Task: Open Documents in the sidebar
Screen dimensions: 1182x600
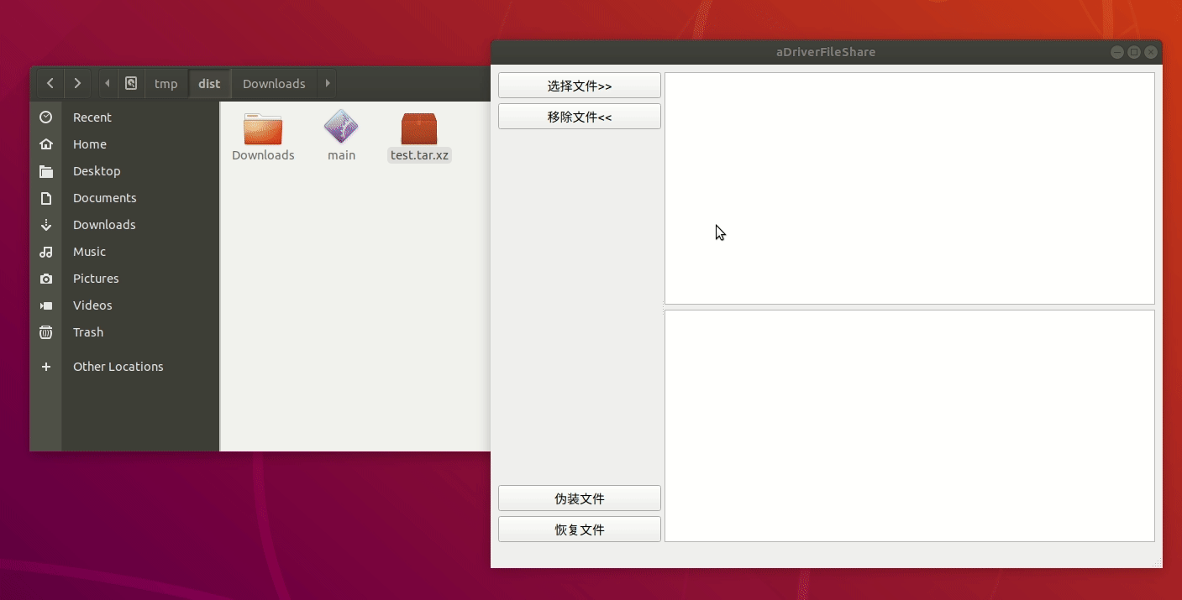Action: tap(124, 198)
